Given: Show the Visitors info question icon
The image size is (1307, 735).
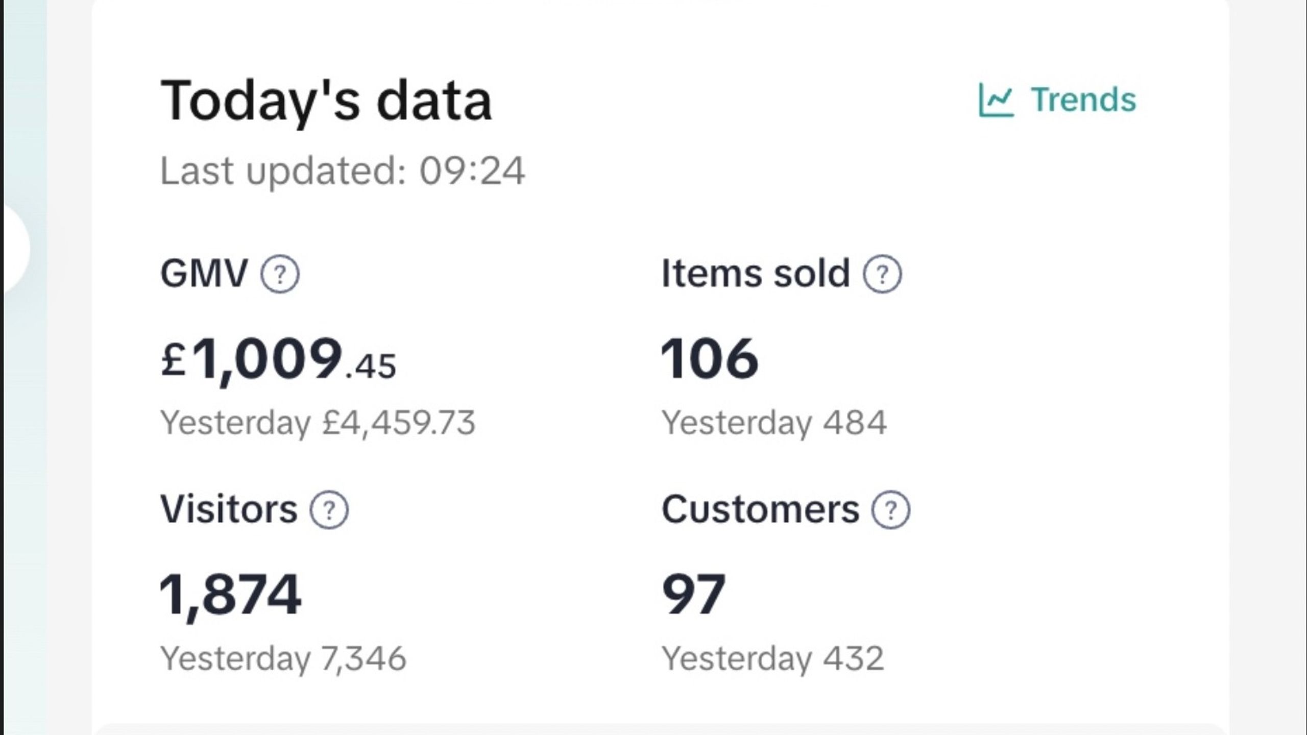Looking at the screenshot, I should 329,510.
